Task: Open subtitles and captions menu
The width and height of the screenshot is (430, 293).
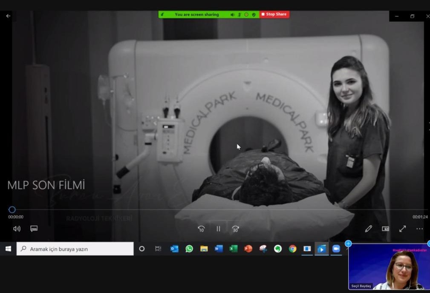Action: point(34,229)
